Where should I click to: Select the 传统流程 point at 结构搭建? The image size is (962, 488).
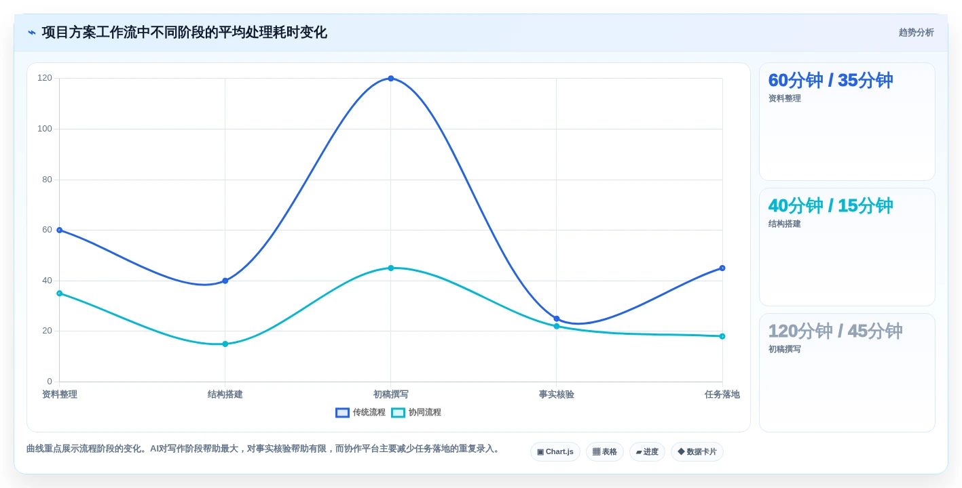point(225,281)
